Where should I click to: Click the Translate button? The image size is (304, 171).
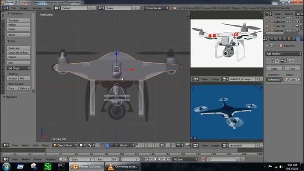pos(19,20)
